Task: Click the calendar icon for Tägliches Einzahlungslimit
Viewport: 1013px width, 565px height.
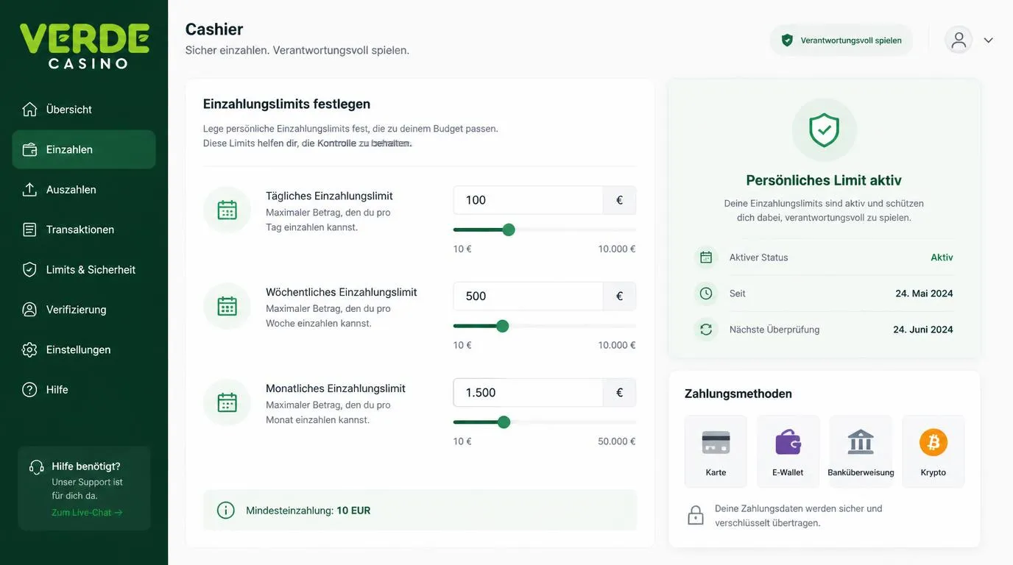Action: tap(227, 210)
